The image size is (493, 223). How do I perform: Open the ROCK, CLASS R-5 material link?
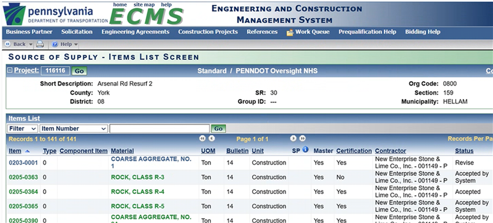coord(138,206)
